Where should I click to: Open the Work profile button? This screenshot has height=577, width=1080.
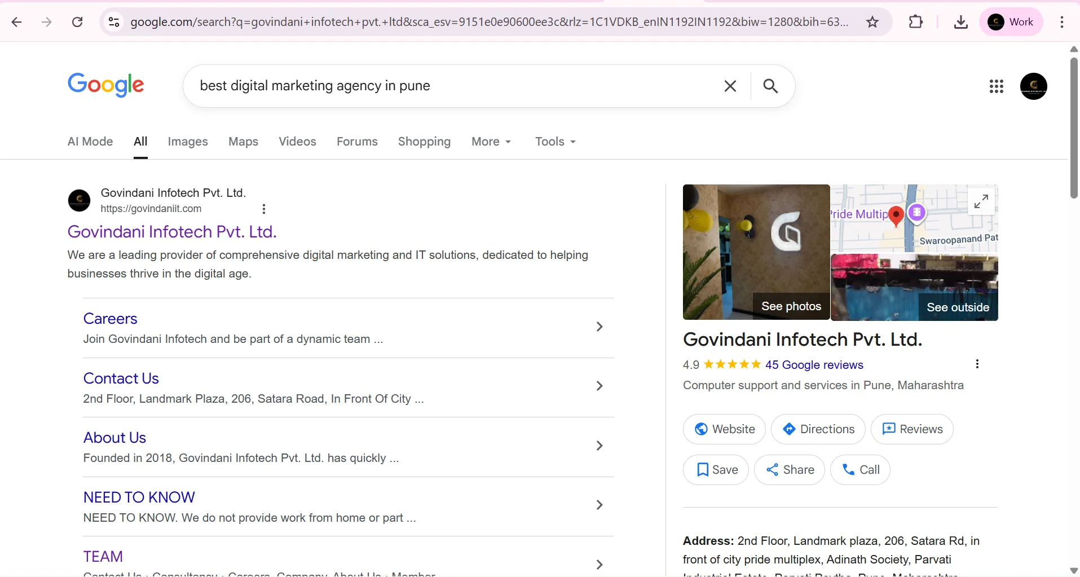click(x=1011, y=22)
